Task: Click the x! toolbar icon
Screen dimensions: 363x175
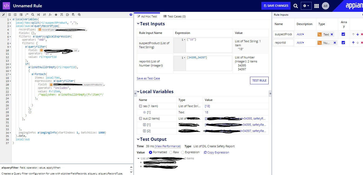Action: click(44, 15)
